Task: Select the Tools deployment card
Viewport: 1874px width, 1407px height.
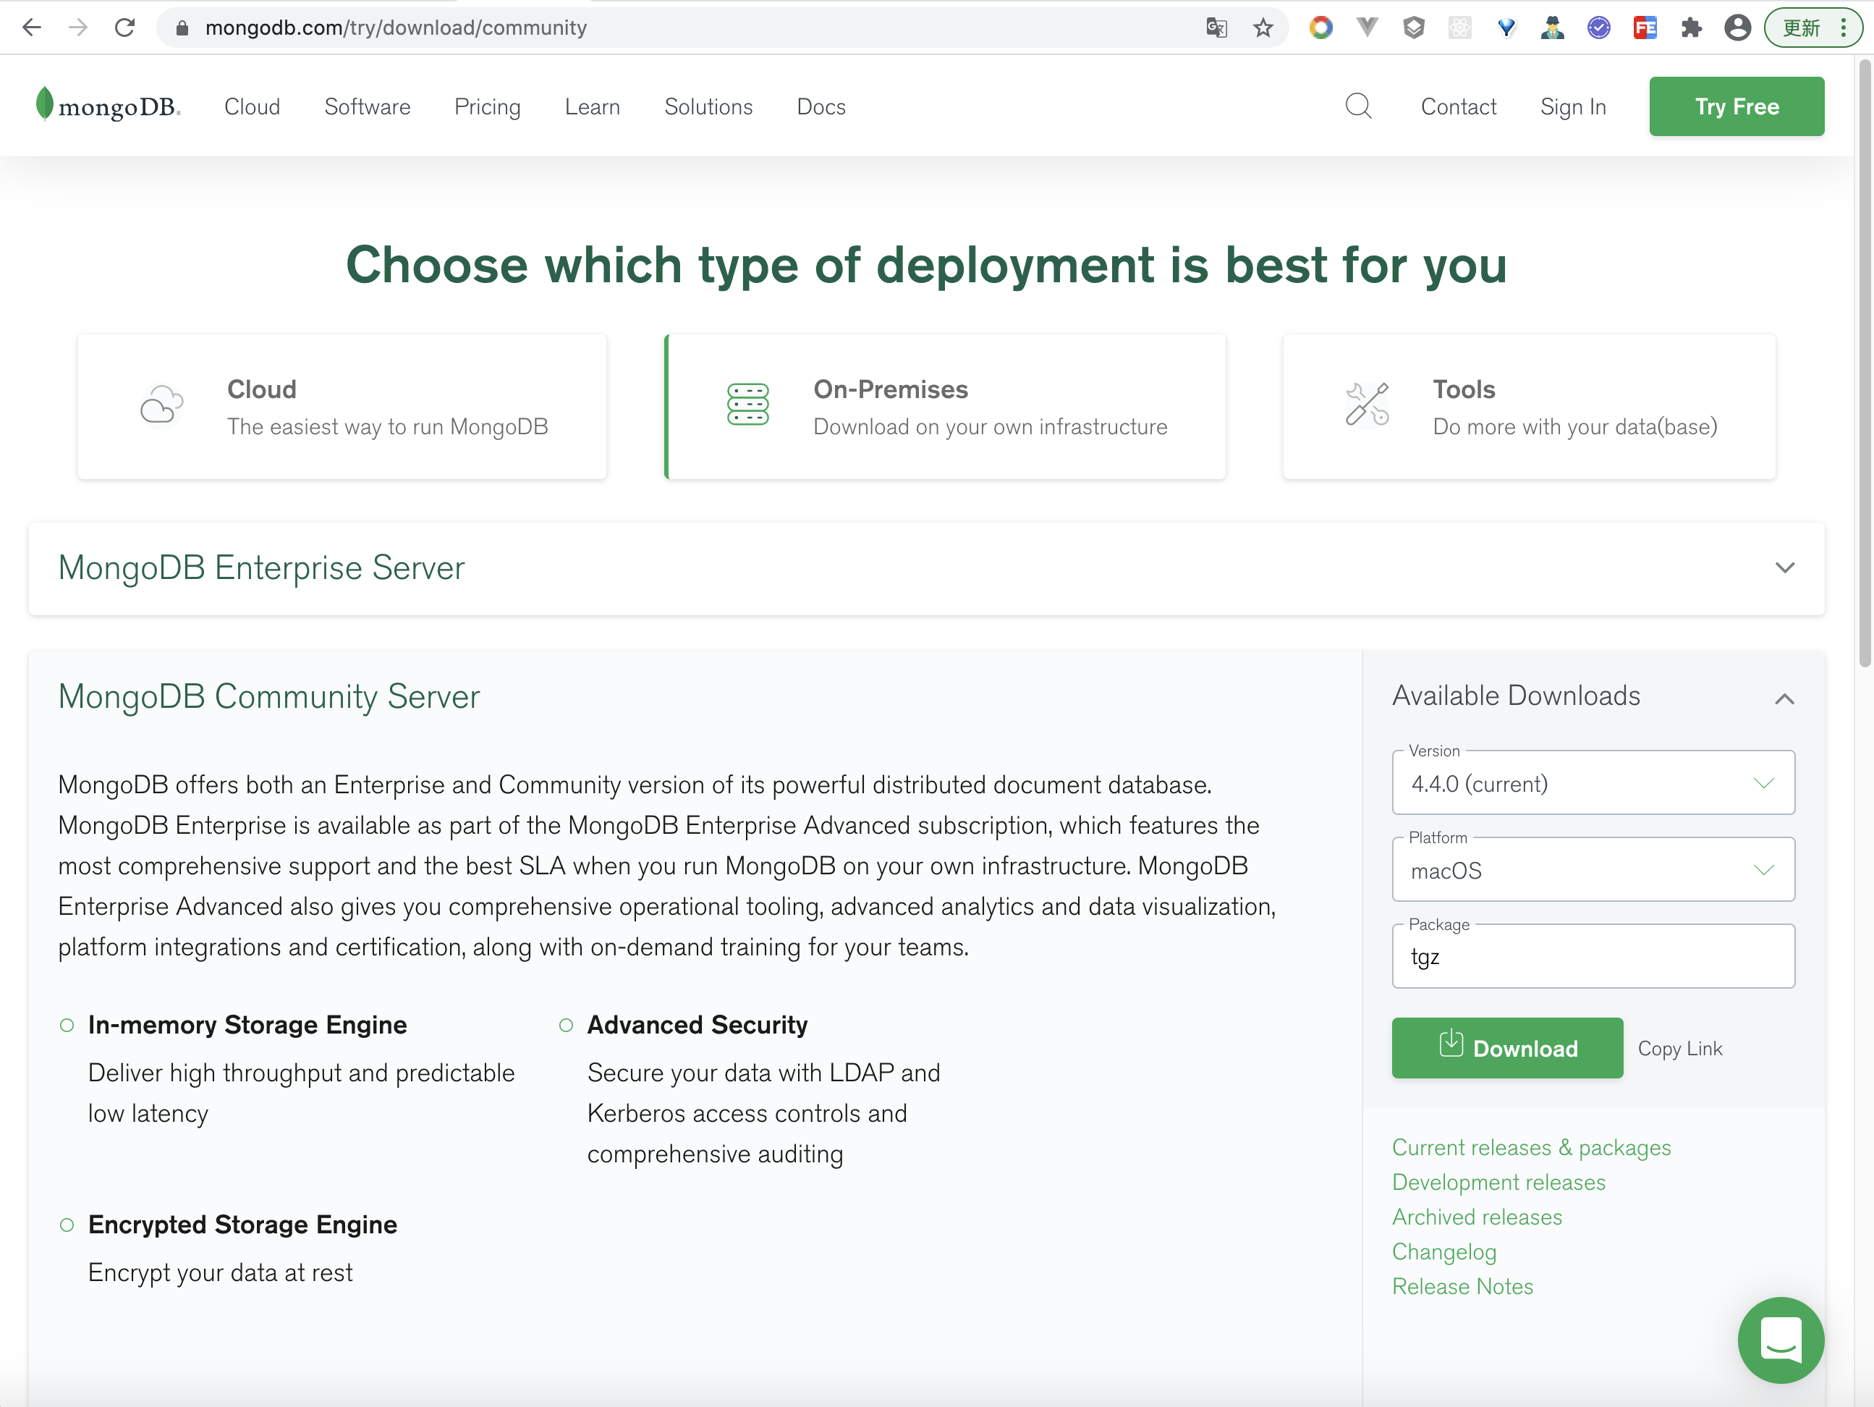Action: (x=1528, y=407)
